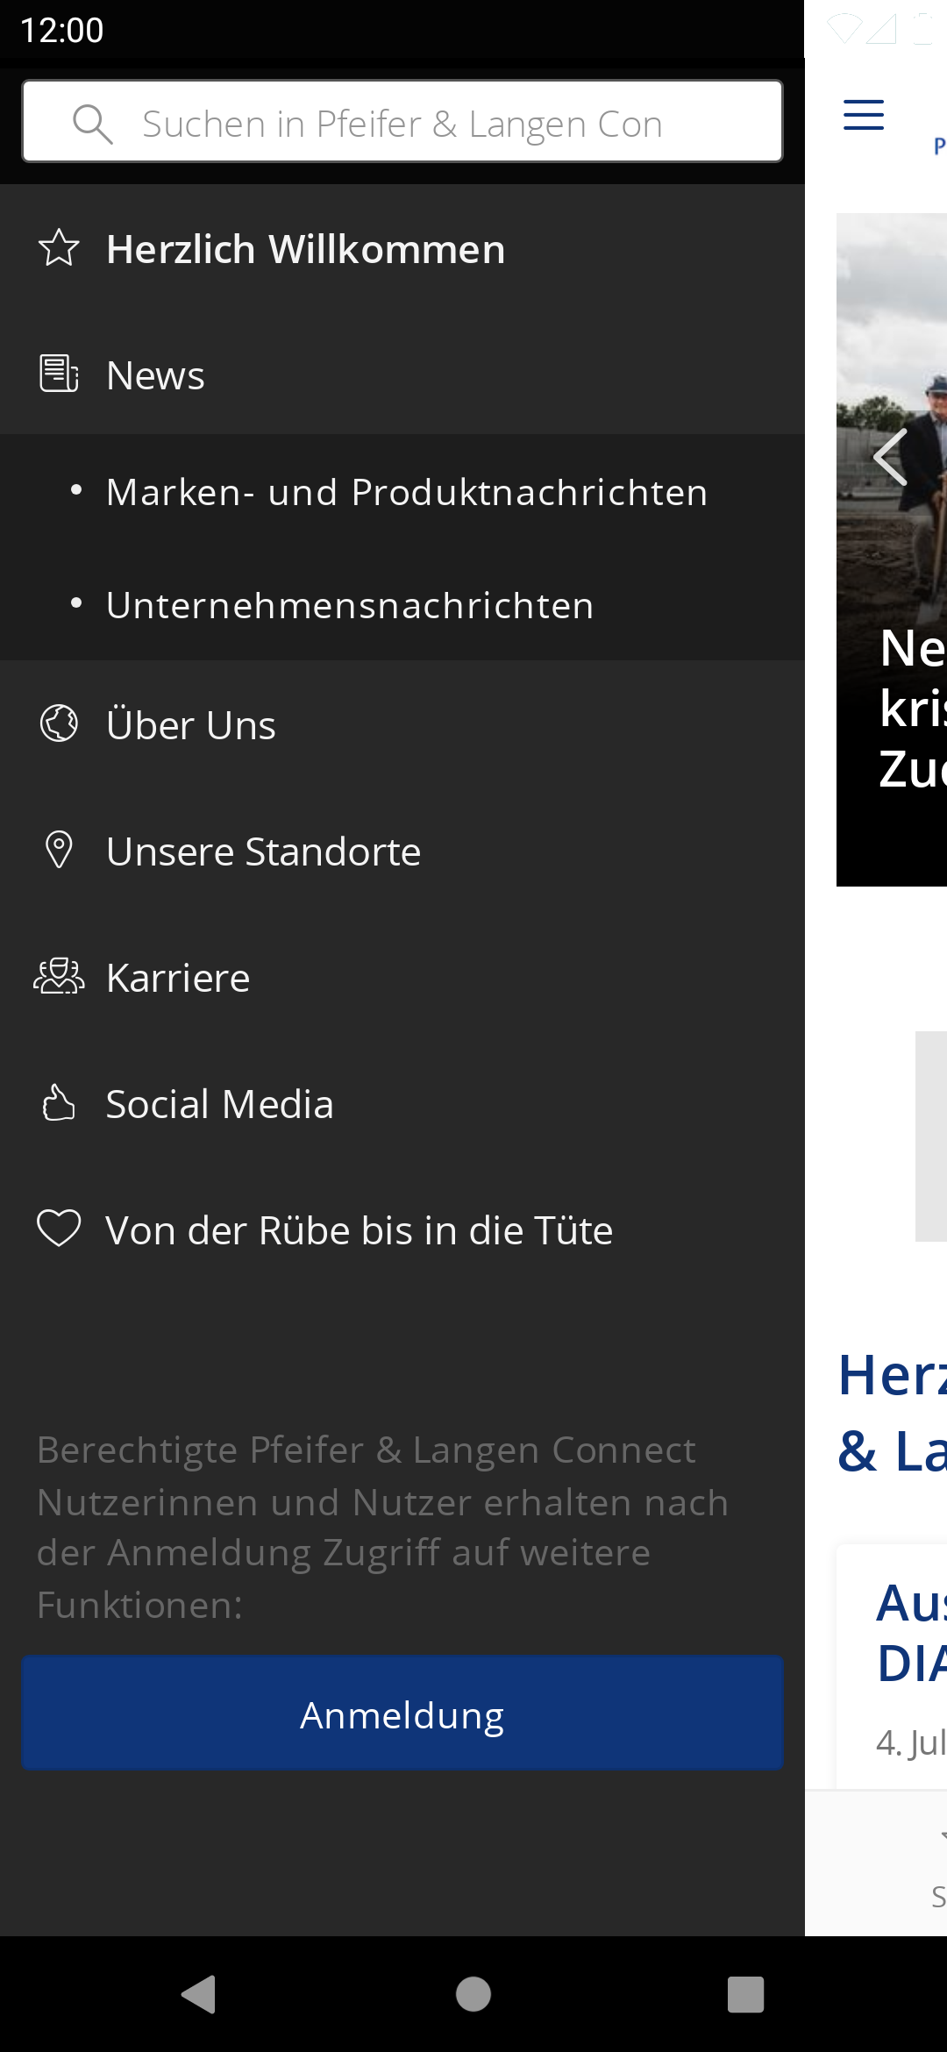Toggle the hamburger menu icon

click(864, 115)
